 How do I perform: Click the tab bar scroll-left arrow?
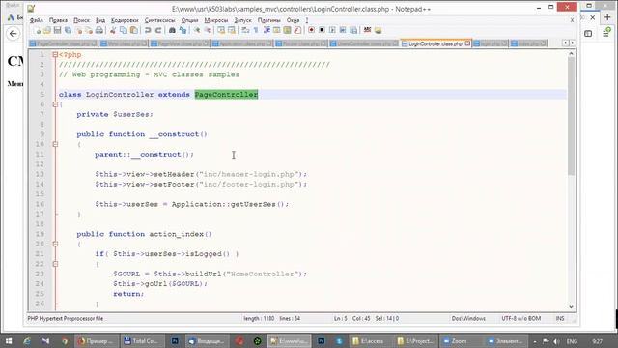tap(566, 43)
